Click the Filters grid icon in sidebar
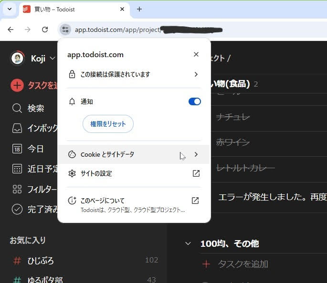This screenshot has height=283, width=327. tap(17, 189)
